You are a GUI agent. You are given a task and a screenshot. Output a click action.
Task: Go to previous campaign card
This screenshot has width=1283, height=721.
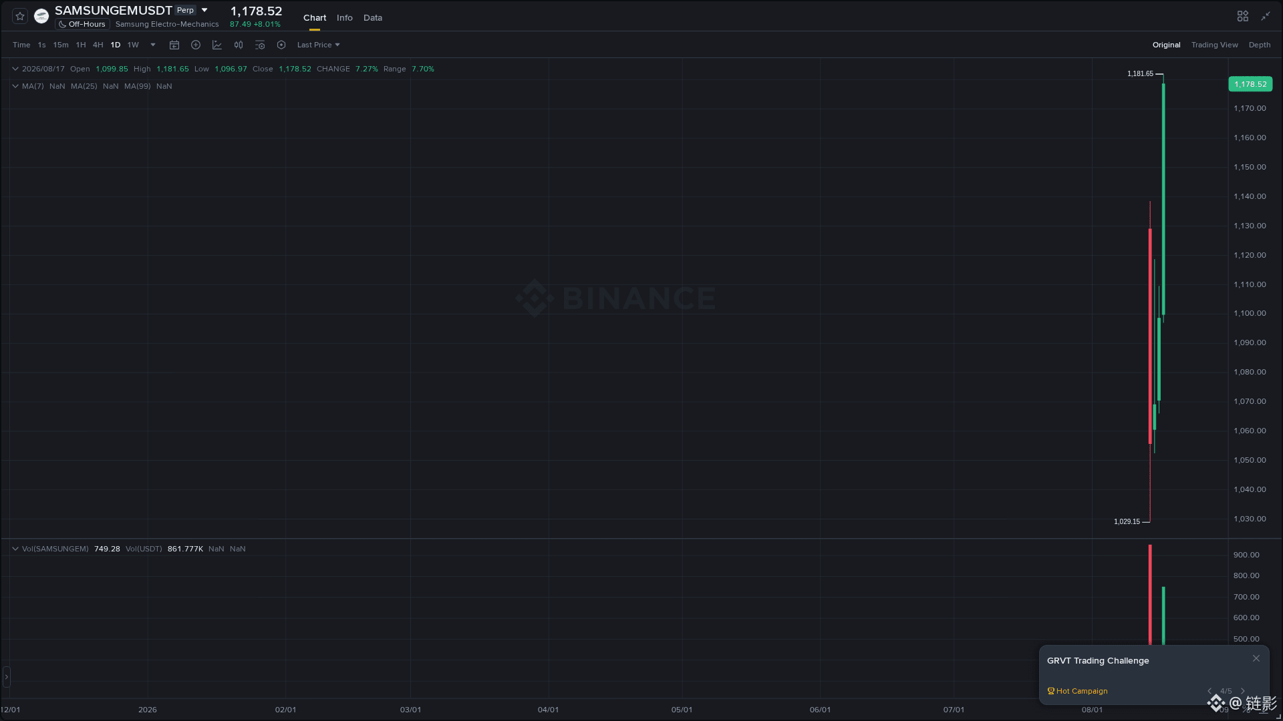(x=1209, y=691)
